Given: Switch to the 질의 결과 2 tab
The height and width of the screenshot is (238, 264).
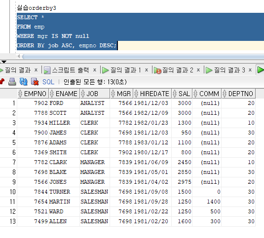Looking at the screenshot, I should [178, 70].
